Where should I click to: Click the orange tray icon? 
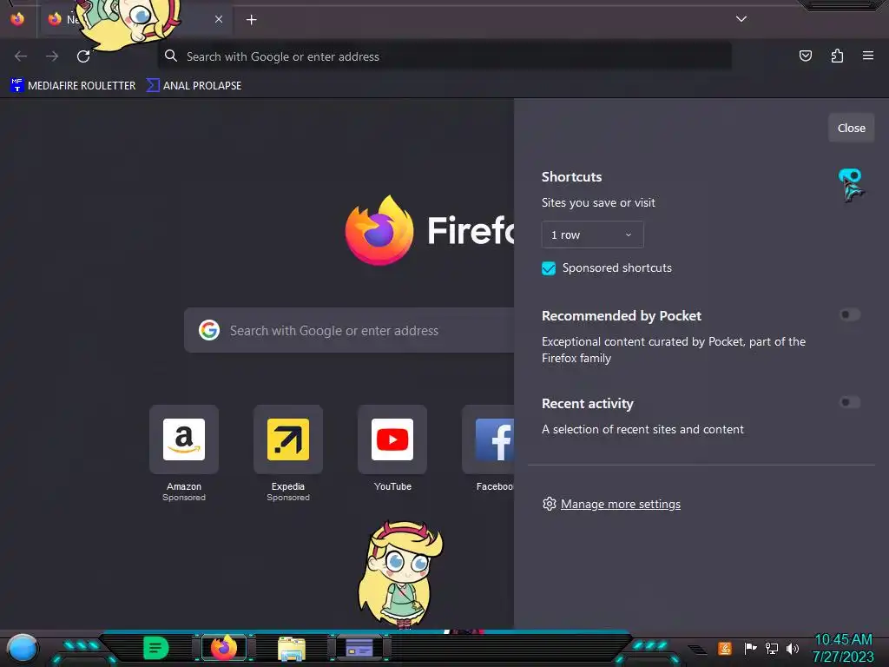(725, 648)
